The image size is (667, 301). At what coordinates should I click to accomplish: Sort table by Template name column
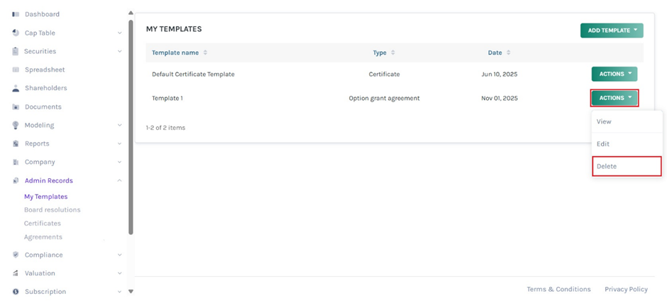tap(205, 53)
